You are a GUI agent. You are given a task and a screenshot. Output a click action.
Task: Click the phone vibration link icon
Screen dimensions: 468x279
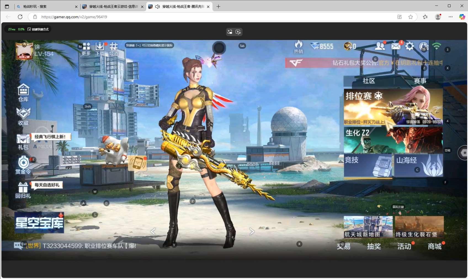tap(137, 163)
